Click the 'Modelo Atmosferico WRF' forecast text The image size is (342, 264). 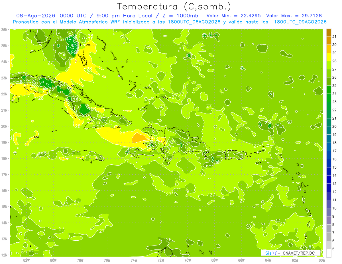click(91, 22)
